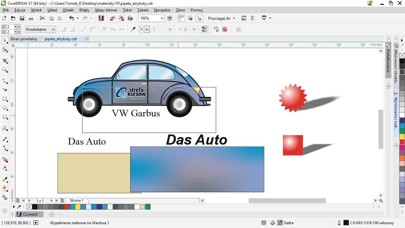This screenshot has width=405, height=228.
Task: Click vertical scrollbar thumb
Action: point(381,129)
